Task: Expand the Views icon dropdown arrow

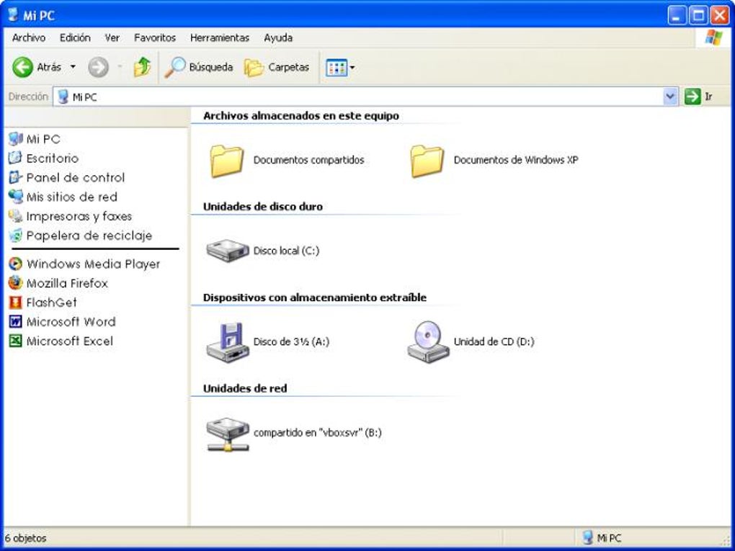Action: pos(352,67)
